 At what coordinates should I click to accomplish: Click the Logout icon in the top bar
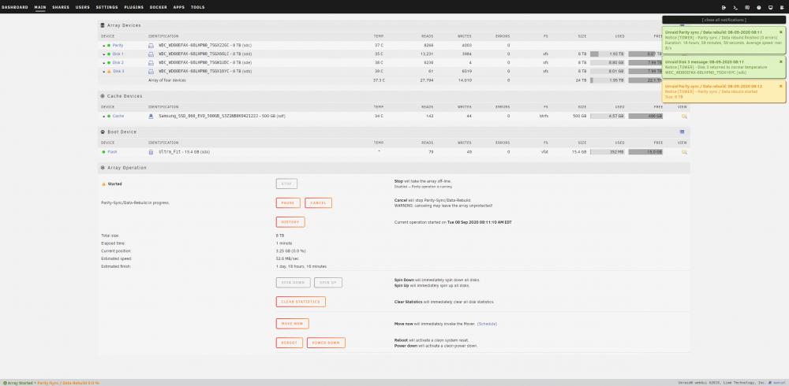(x=724, y=8)
